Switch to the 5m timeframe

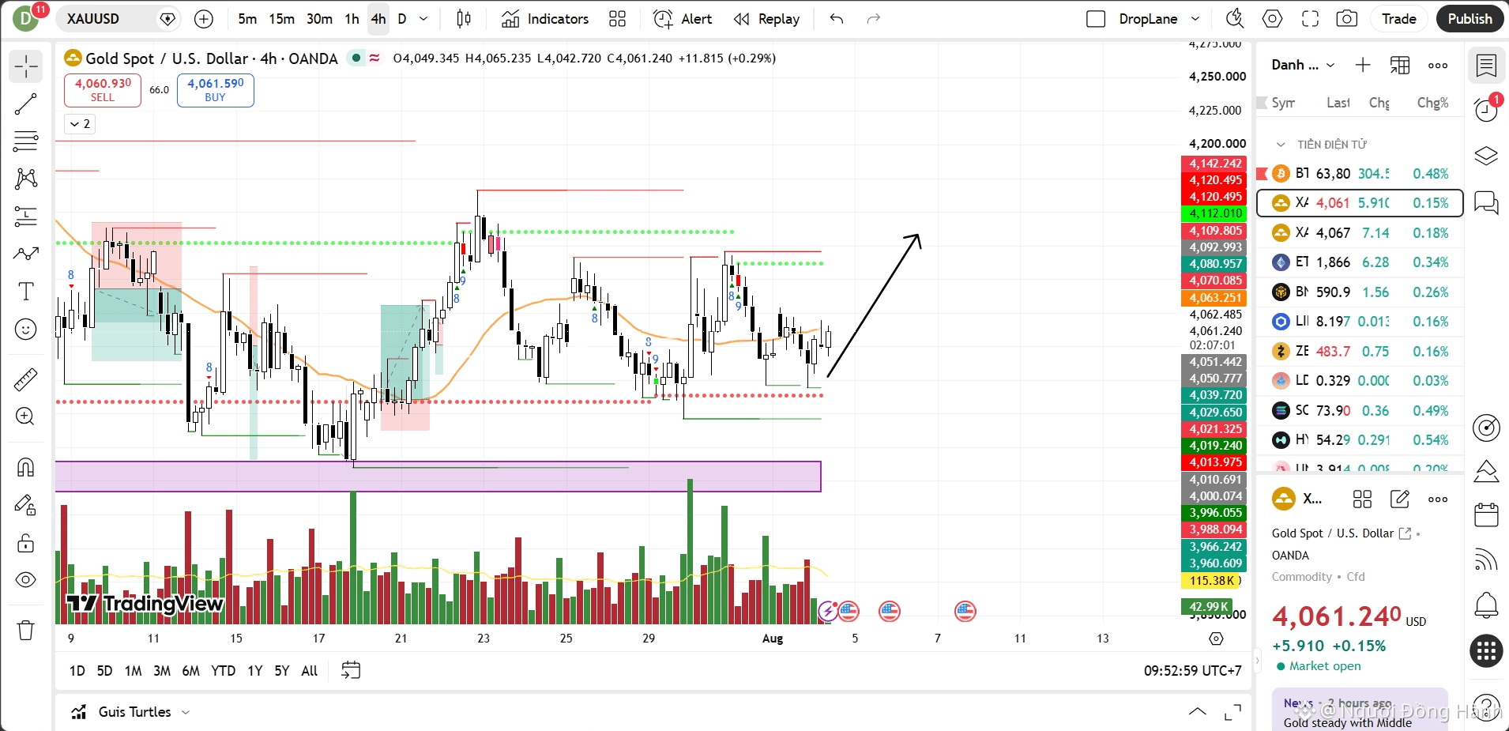[x=247, y=19]
